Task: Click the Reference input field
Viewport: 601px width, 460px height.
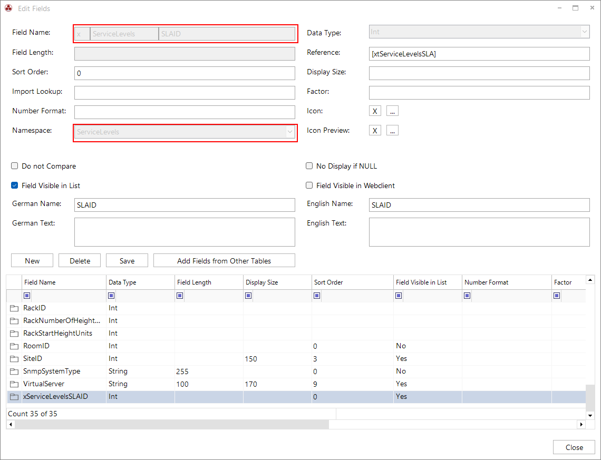Action: click(x=479, y=54)
